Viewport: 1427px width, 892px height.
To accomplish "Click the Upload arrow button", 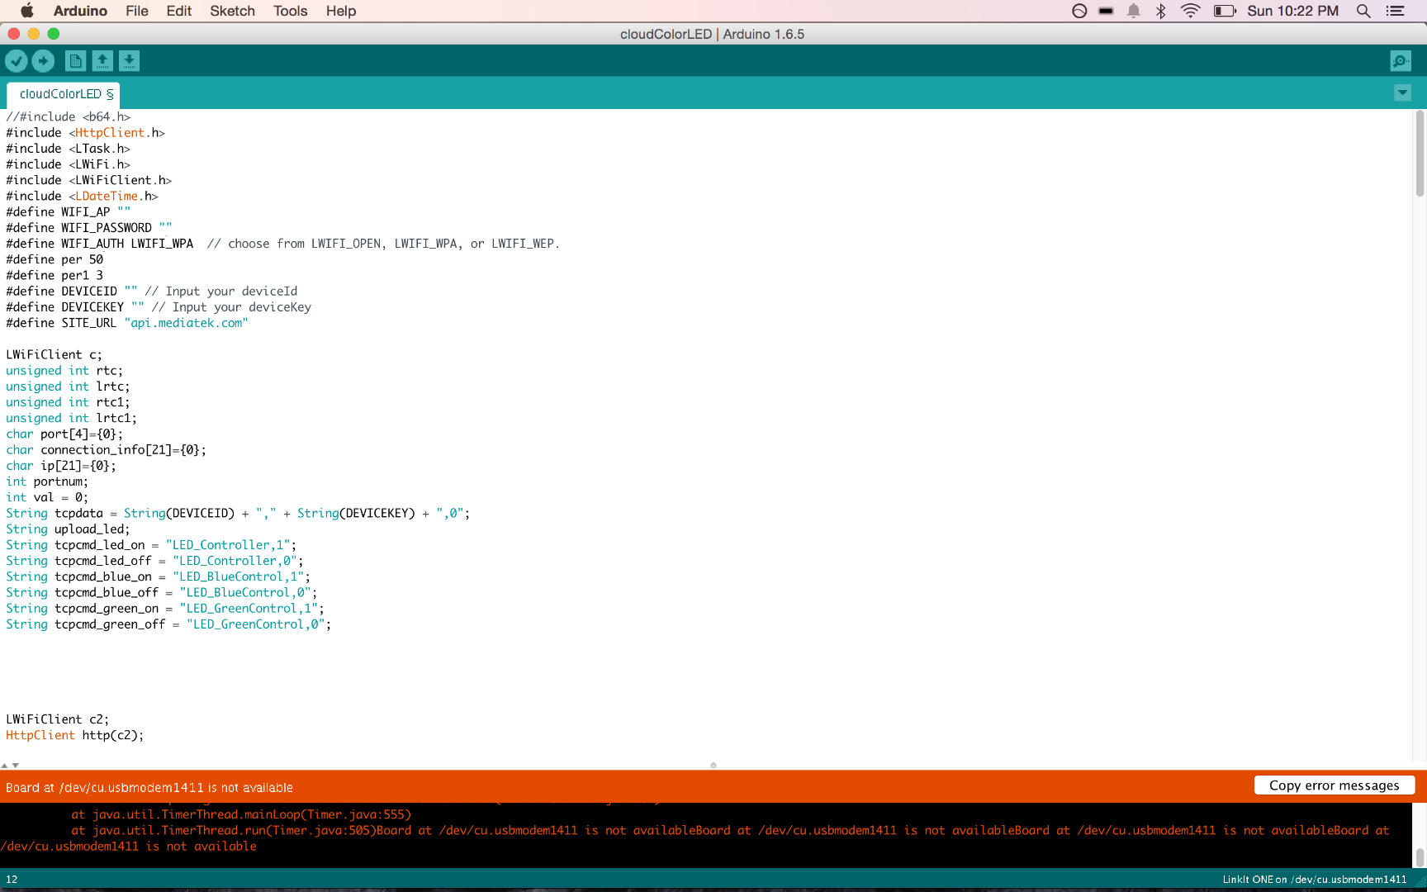I will (x=43, y=61).
